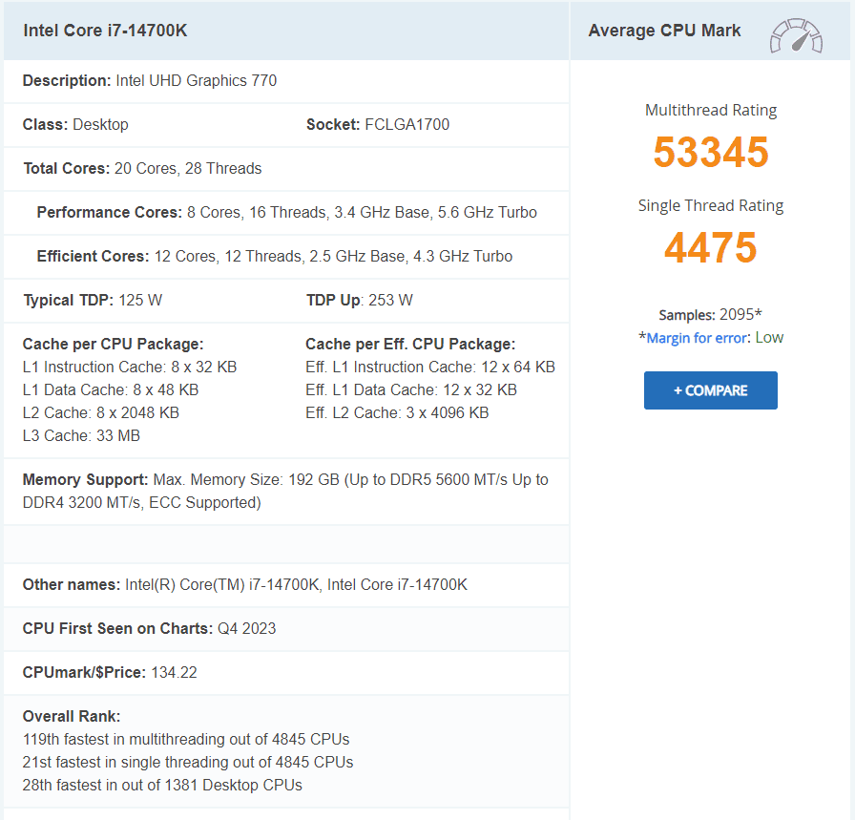Click Eff. L1 Data Cache: 12 x 32 KB
The height and width of the screenshot is (820, 855).
(x=411, y=390)
